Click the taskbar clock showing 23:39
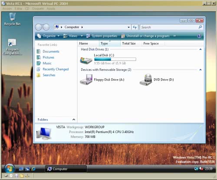Viewport: 217px width, 180px height. click(x=209, y=169)
